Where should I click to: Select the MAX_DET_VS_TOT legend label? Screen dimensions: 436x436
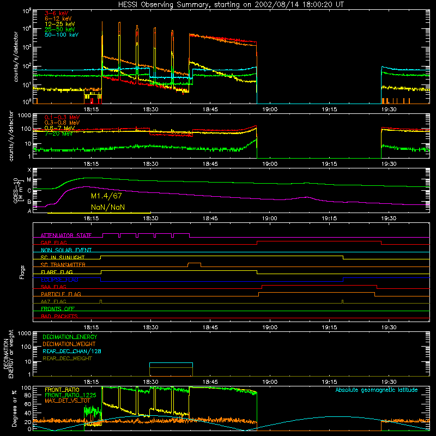(67, 401)
